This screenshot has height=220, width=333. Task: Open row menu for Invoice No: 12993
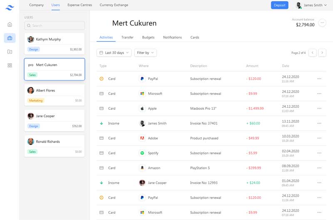(319, 183)
